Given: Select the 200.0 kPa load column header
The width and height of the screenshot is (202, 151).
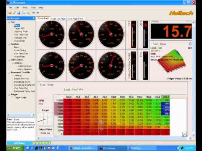Looking at the screenshot, I should [x=166, y=97].
